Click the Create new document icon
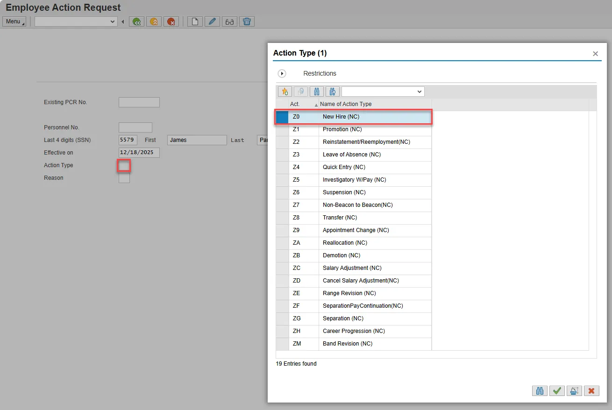Viewport: 612px width, 410px height. click(x=195, y=21)
